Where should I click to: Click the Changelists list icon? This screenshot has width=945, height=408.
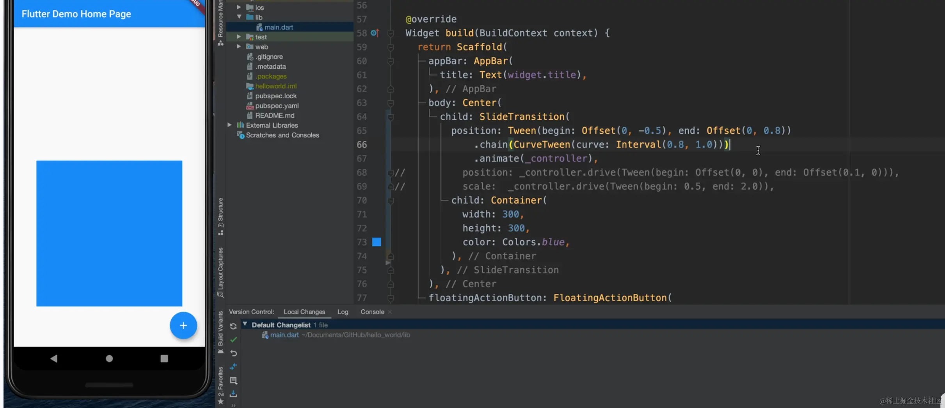(x=233, y=380)
